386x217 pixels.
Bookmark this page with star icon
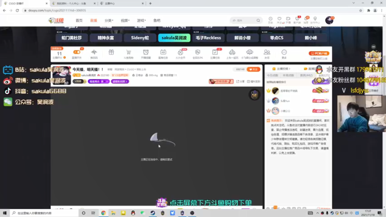[x=360, y=10]
